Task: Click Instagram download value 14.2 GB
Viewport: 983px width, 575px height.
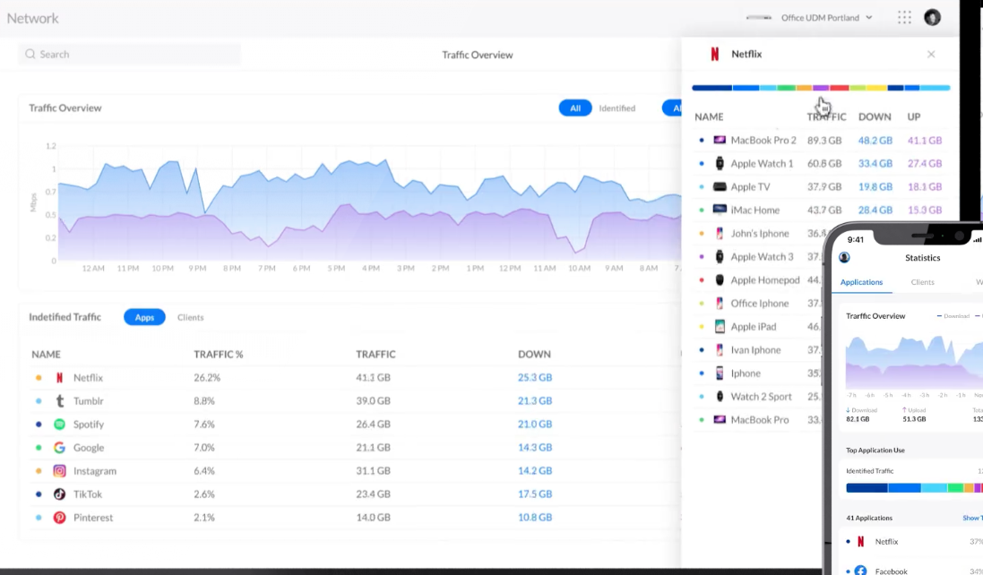Action: pos(535,471)
